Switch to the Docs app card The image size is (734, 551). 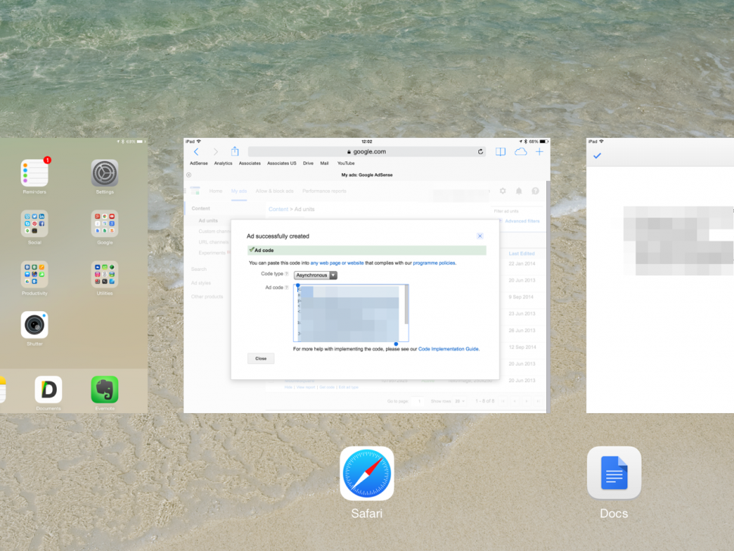coord(660,275)
